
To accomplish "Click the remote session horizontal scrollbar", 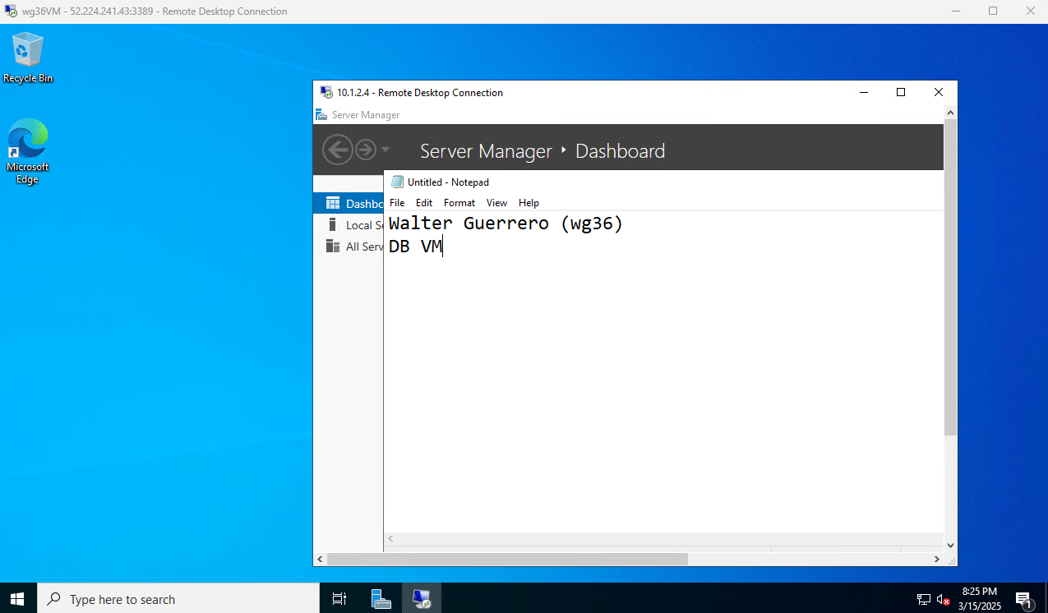I will pos(506,559).
